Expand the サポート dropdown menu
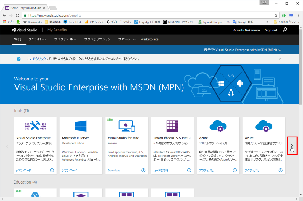The width and height of the screenshot is (303, 201). [x=127, y=39]
